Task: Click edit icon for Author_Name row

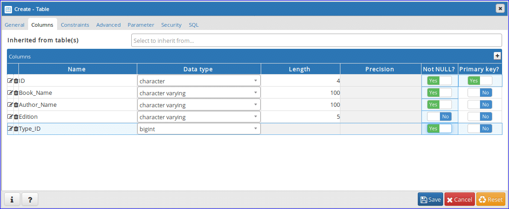Action: point(10,105)
